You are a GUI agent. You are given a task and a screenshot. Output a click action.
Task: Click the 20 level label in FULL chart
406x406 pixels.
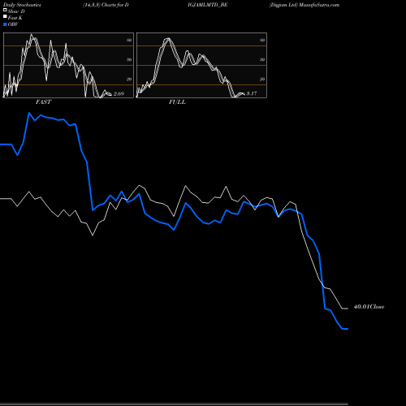pyautogui.click(x=262, y=79)
